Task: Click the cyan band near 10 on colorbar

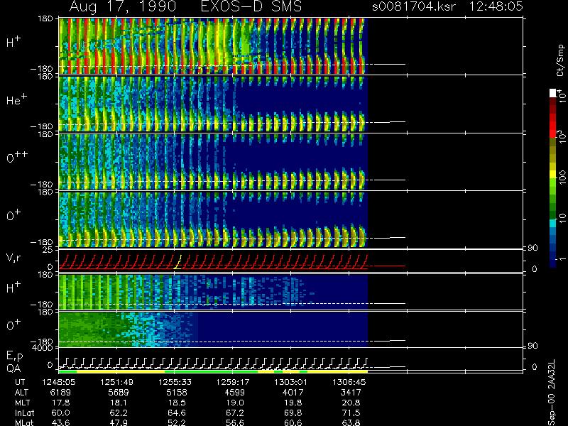Action: [552, 223]
